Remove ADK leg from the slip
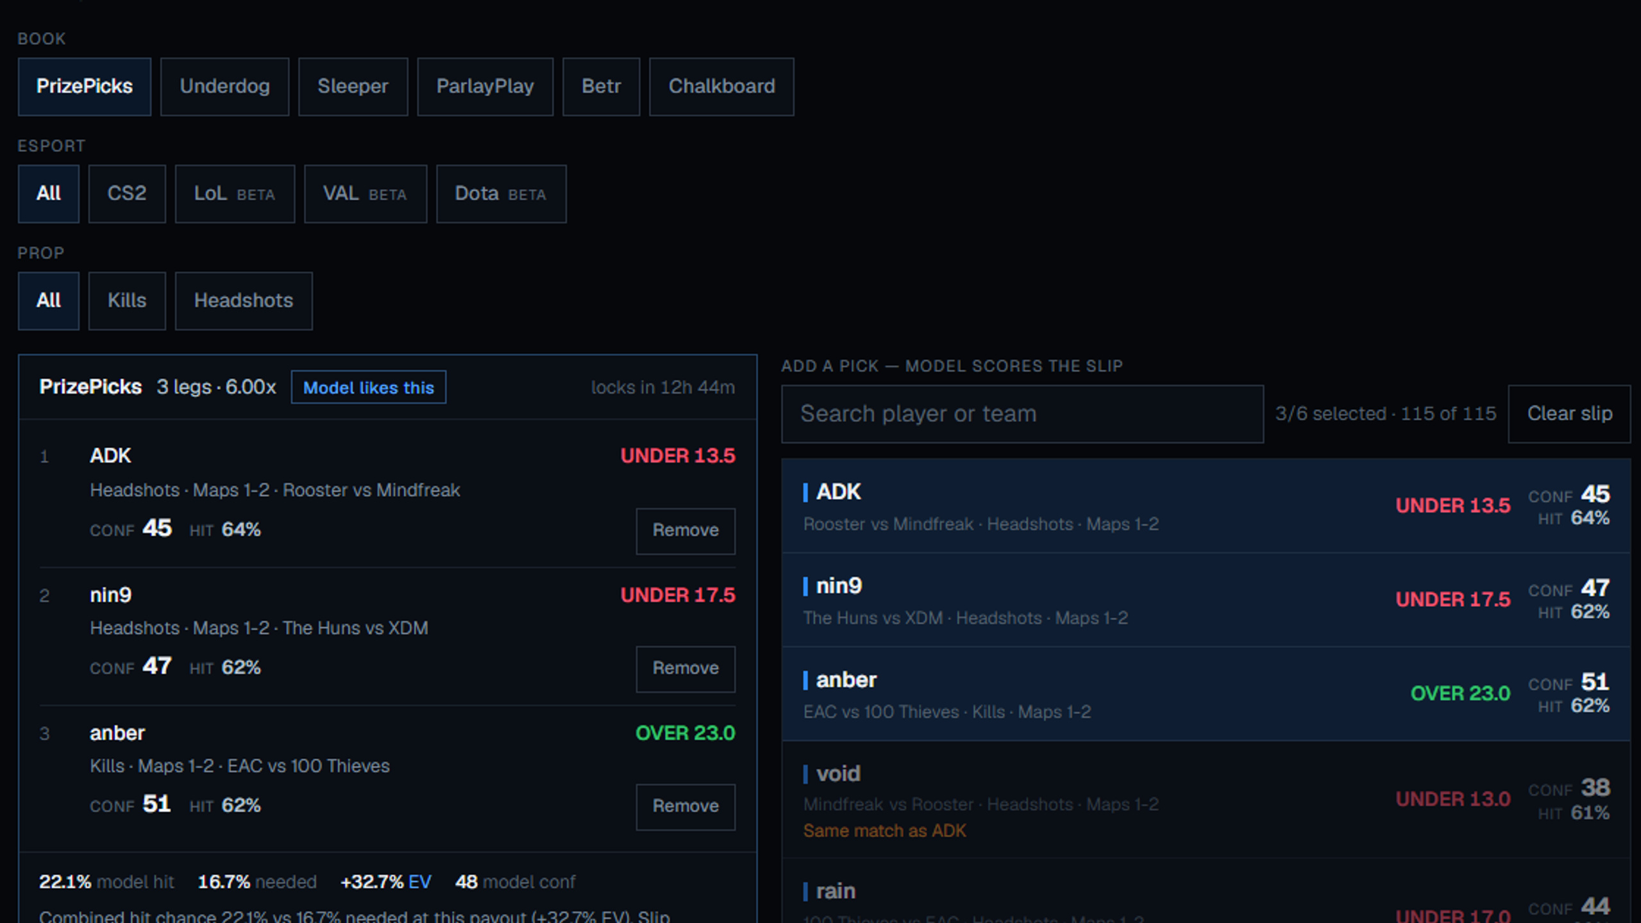 pos(686,531)
